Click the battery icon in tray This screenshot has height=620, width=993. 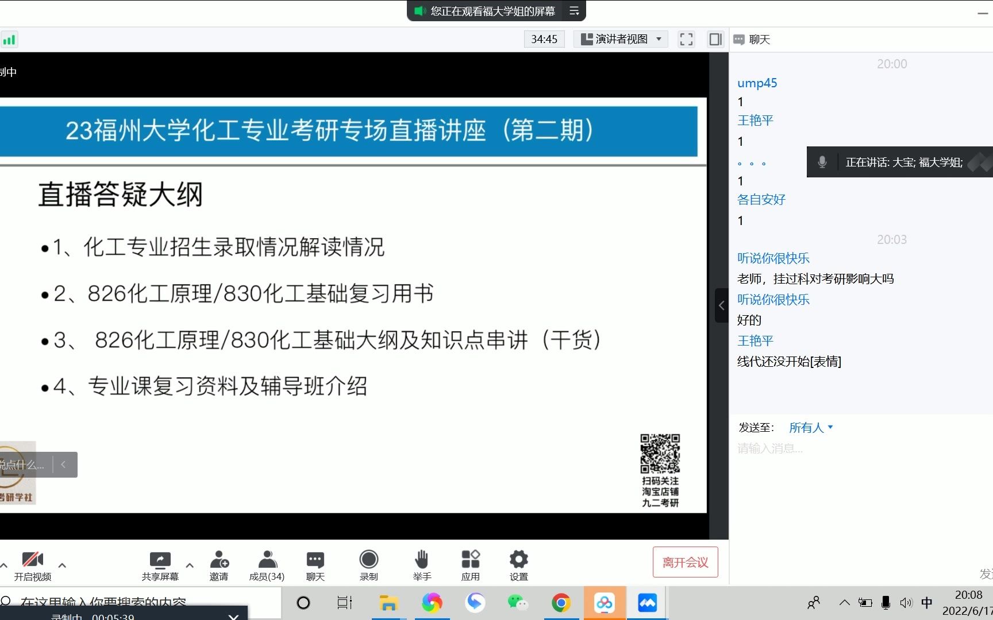[865, 603]
